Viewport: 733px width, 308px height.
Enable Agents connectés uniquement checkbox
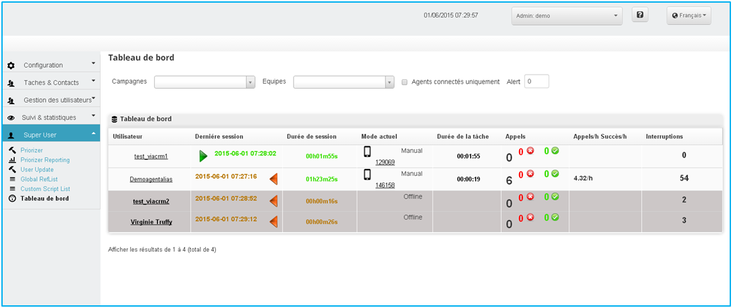[x=404, y=82]
